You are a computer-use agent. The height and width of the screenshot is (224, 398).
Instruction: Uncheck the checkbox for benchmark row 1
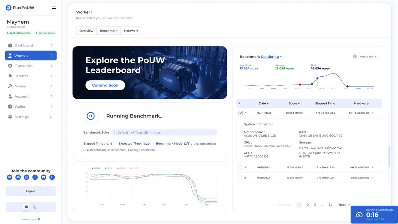click(240, 113)
